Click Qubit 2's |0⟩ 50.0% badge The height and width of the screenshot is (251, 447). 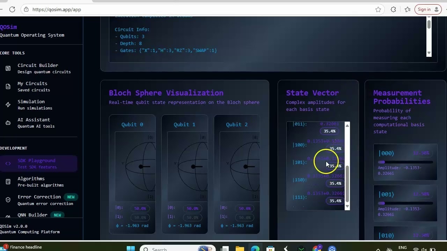(x=245, y=208)
